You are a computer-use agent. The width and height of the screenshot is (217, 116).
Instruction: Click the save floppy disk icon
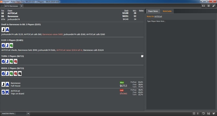click(208, 114)
